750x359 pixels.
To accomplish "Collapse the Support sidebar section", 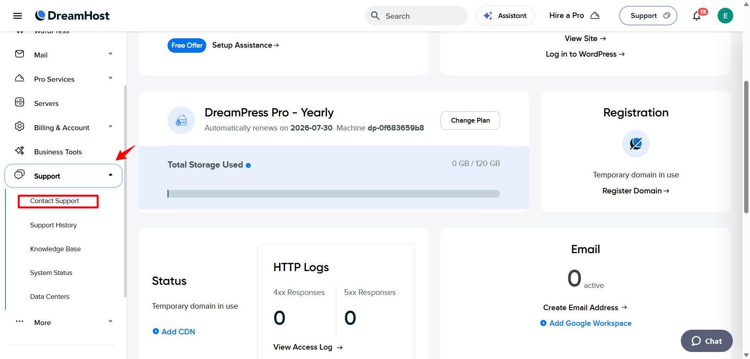I will (x=111, y=175).
